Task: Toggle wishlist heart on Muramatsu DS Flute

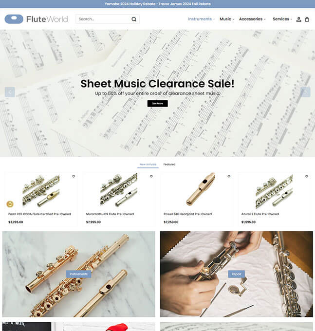Action: coord(151,176)
